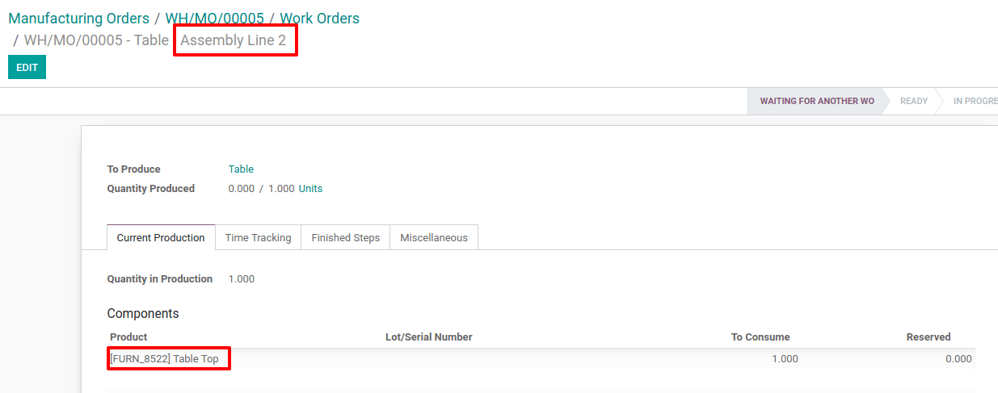Viewport: 998px width, 393px height.
Task: Navigate to Work Orders breadcrumb
Action: click(319, 19)
